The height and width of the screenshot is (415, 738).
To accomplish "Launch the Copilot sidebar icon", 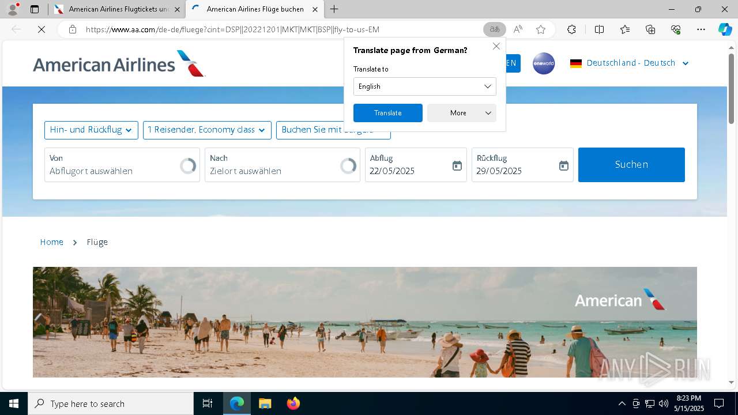I will 725,29.
